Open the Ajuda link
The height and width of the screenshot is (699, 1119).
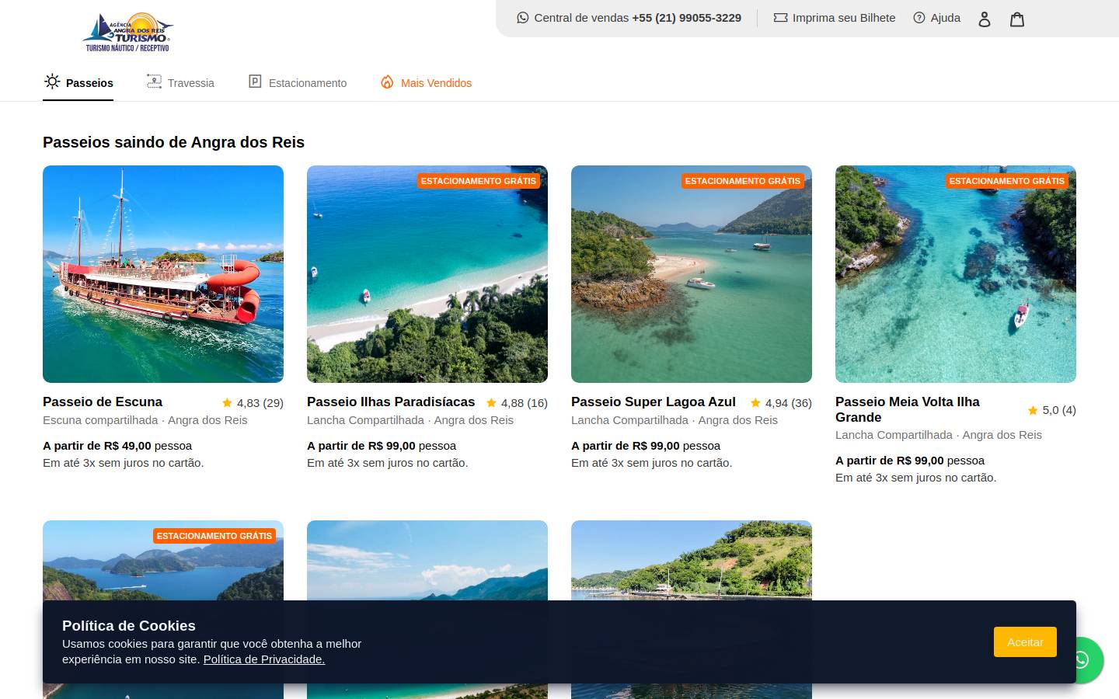pyautogui.click(x=936, y=18)
